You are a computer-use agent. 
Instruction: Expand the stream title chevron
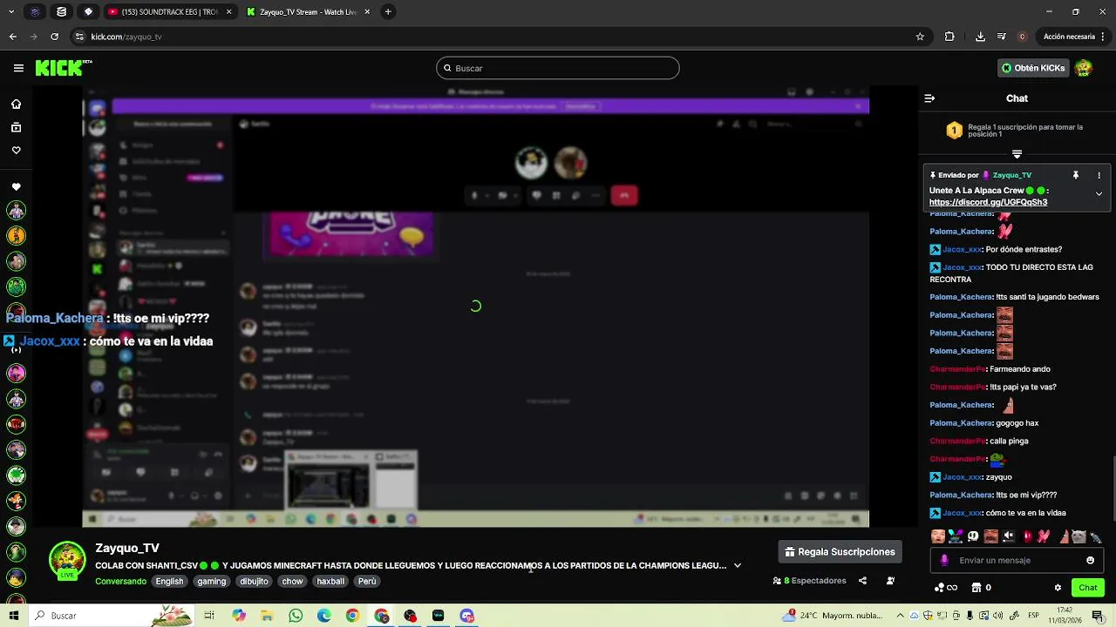pos(738,565)
